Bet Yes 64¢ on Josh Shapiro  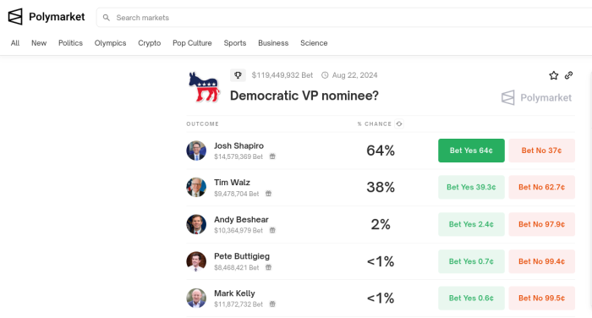(471, 151)
